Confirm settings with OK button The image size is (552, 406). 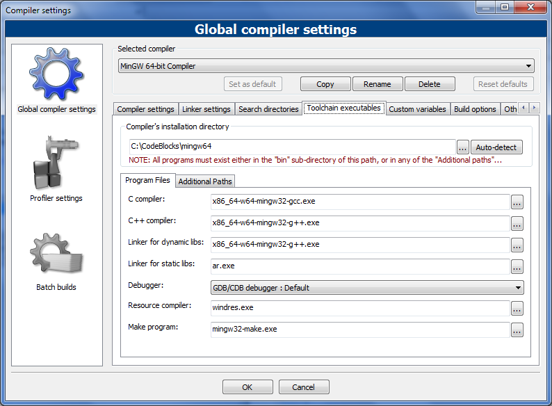(x=247, y=387)
